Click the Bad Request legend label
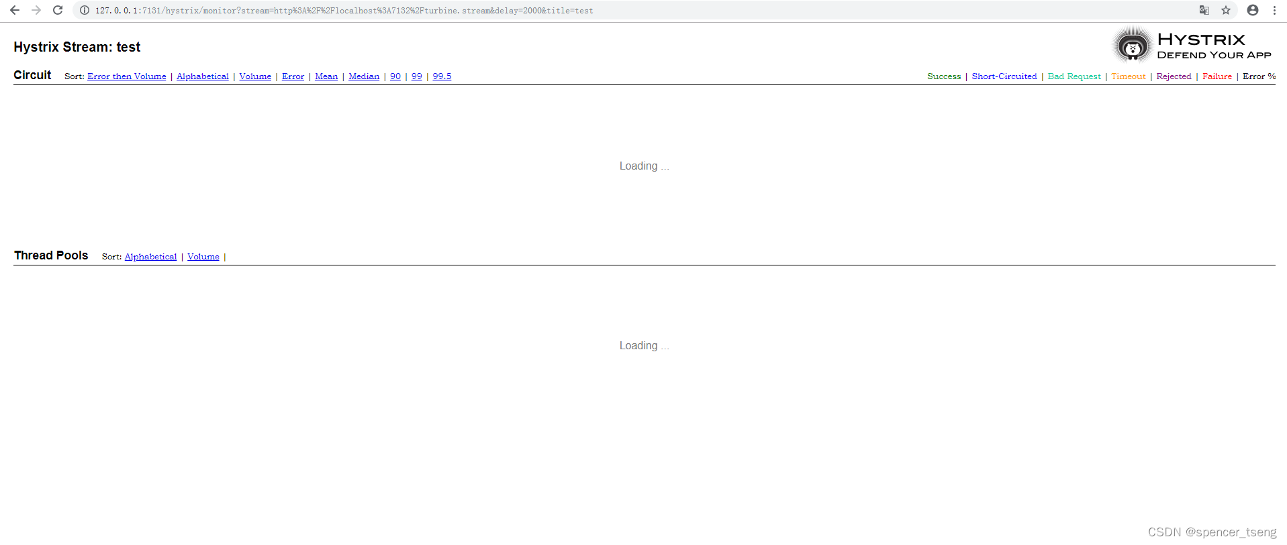 tap(1074, 76)
